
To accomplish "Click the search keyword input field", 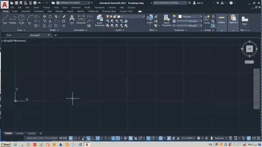I will pyautogui.click(x=170, y=3).
